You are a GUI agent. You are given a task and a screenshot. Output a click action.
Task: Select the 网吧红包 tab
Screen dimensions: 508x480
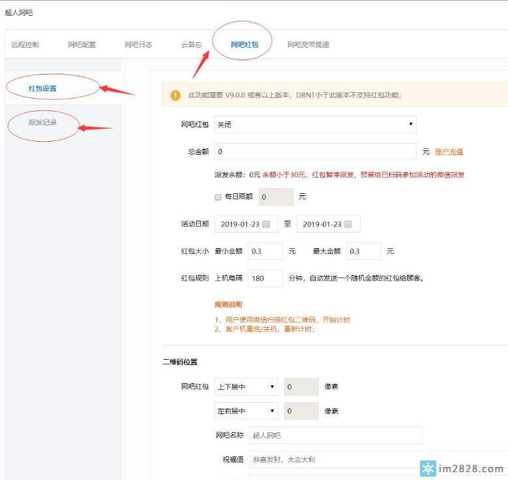(245, 44)
